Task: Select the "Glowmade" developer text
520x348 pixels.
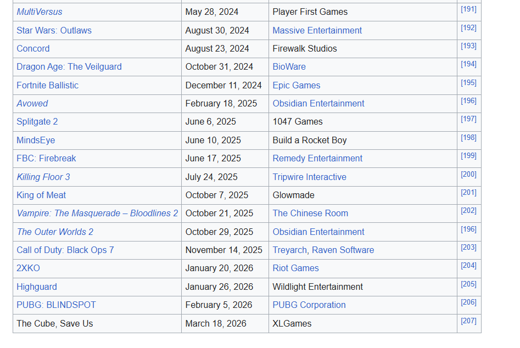Action: point(293,195)
